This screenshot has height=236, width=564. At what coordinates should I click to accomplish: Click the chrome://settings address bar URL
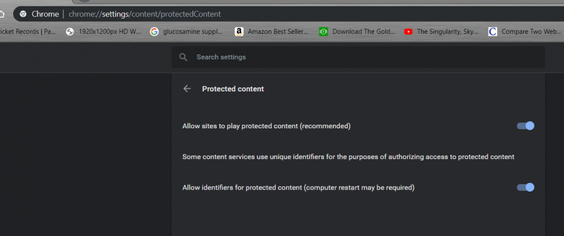[x=145, y=14]
